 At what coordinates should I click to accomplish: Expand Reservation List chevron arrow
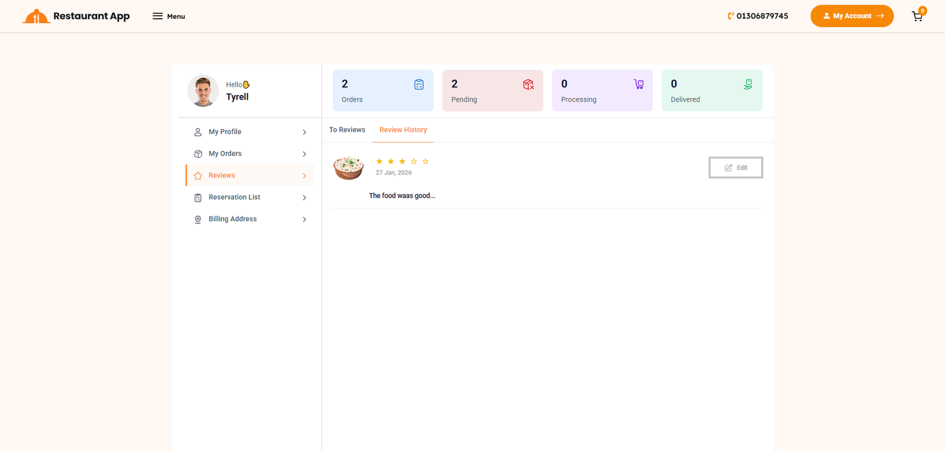[304, 198]
